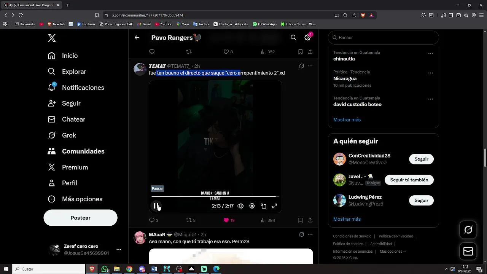
Task: Go back with the Pavo Rangers arrow
Action: (x=137, y=38)
